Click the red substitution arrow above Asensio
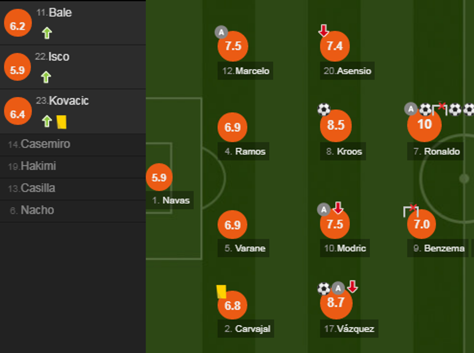474x353 pixels. [324, 31]
